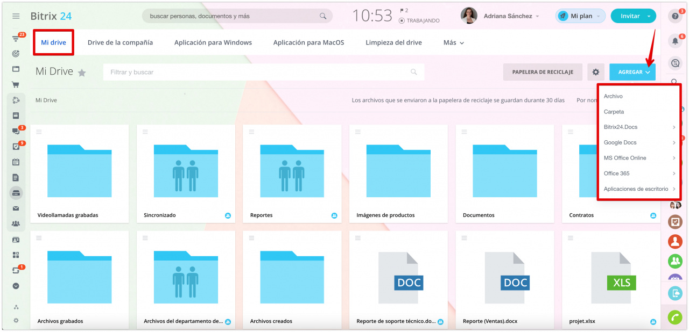The width and height of the screenshot is (689, 332).
Task: Open the tasks checkmark icon with badge 9
Action: tap(16, 146)
